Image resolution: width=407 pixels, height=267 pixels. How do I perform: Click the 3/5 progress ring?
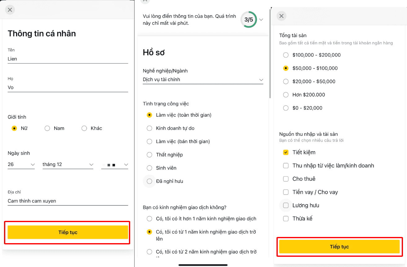point(249,20)
